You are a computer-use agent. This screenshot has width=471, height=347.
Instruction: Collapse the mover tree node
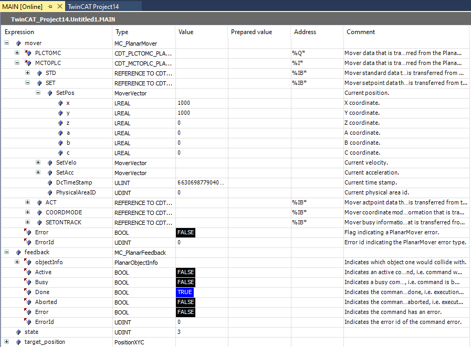pos(7,43)
